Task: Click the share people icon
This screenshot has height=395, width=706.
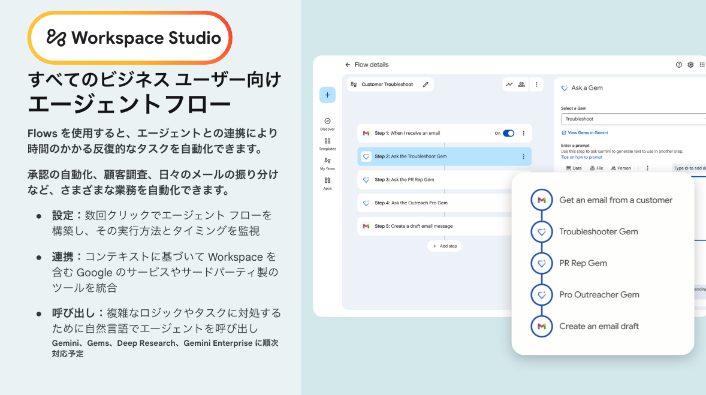Action: [521, 85]
